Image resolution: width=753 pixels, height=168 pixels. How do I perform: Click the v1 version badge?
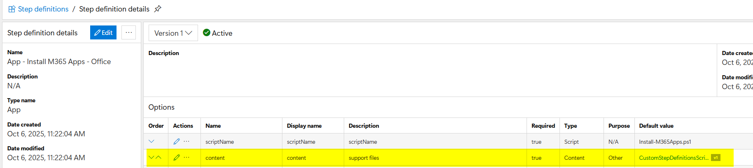click(x=716, y=158)
